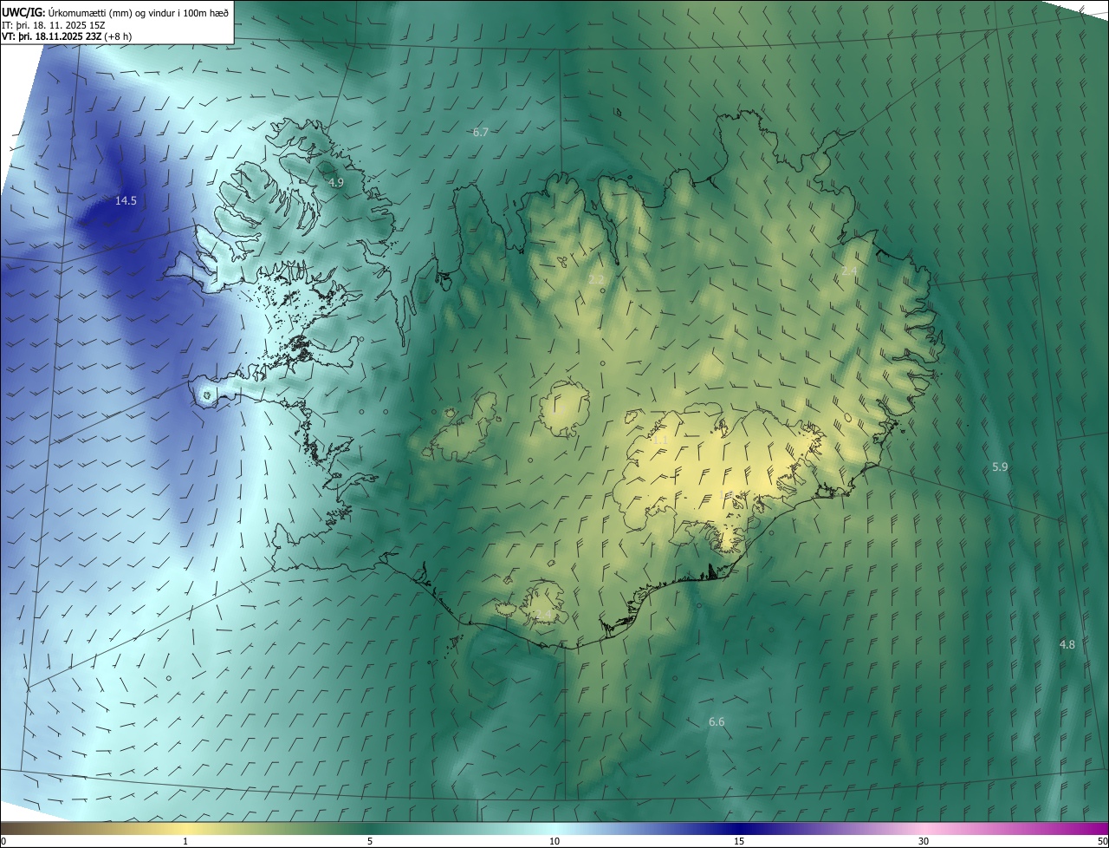Click the 5 tick on the color scale

[x=370, y=841]
